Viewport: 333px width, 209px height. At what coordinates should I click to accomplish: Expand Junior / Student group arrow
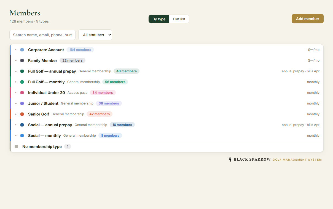click(x=16, y=103)
